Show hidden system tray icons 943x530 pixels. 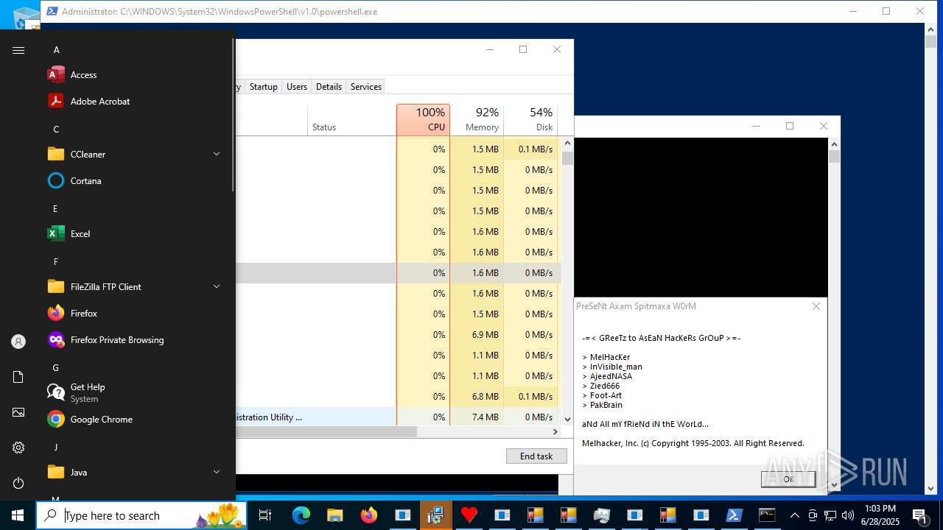pos(795,515)
